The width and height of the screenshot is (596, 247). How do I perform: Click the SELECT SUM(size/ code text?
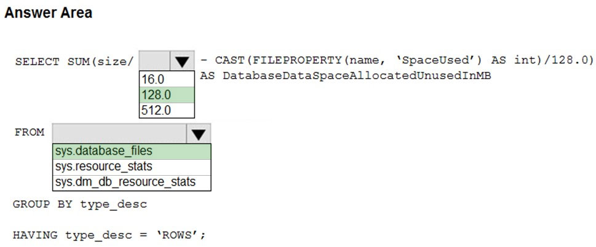click(74, 61)
